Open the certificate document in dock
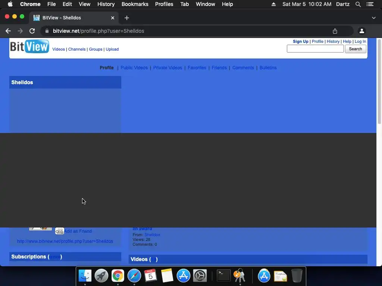 pos(281,276)
